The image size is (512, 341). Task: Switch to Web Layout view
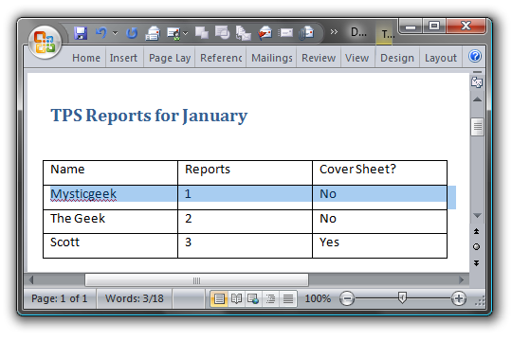click(253, 299)
